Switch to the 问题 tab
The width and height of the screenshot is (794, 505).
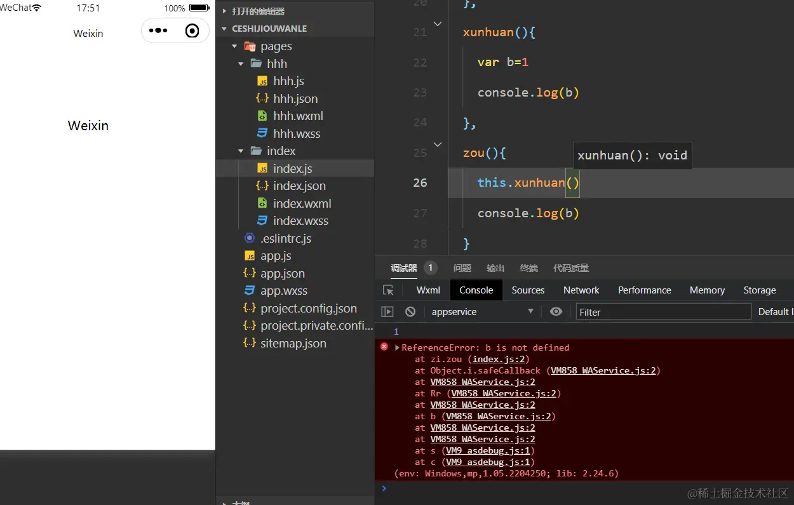pos(462,268)
